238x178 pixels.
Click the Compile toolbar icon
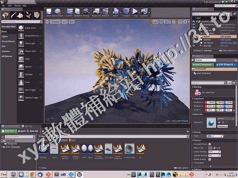126,12
